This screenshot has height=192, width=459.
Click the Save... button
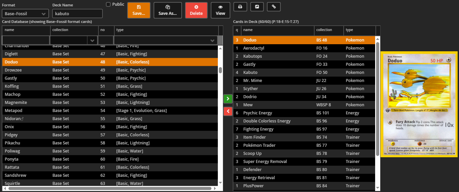pyautogui.click(x=139, y=10)
